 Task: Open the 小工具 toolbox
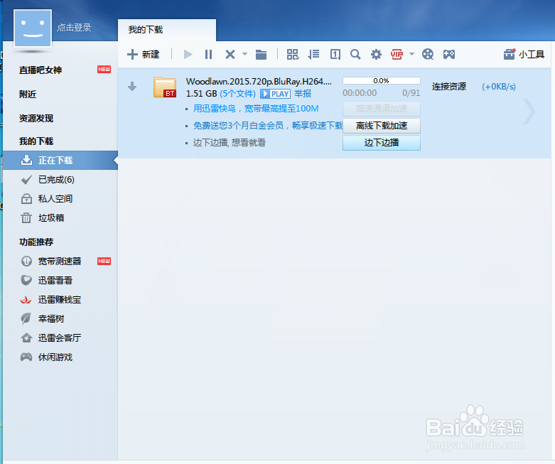click(x=524, y=55)
